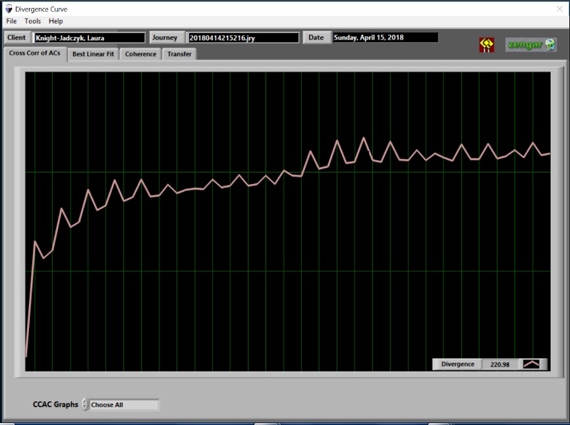Switch to the Best Linear Fit tab
This screenshot has width=570, height=425.
tap(93, 54)
